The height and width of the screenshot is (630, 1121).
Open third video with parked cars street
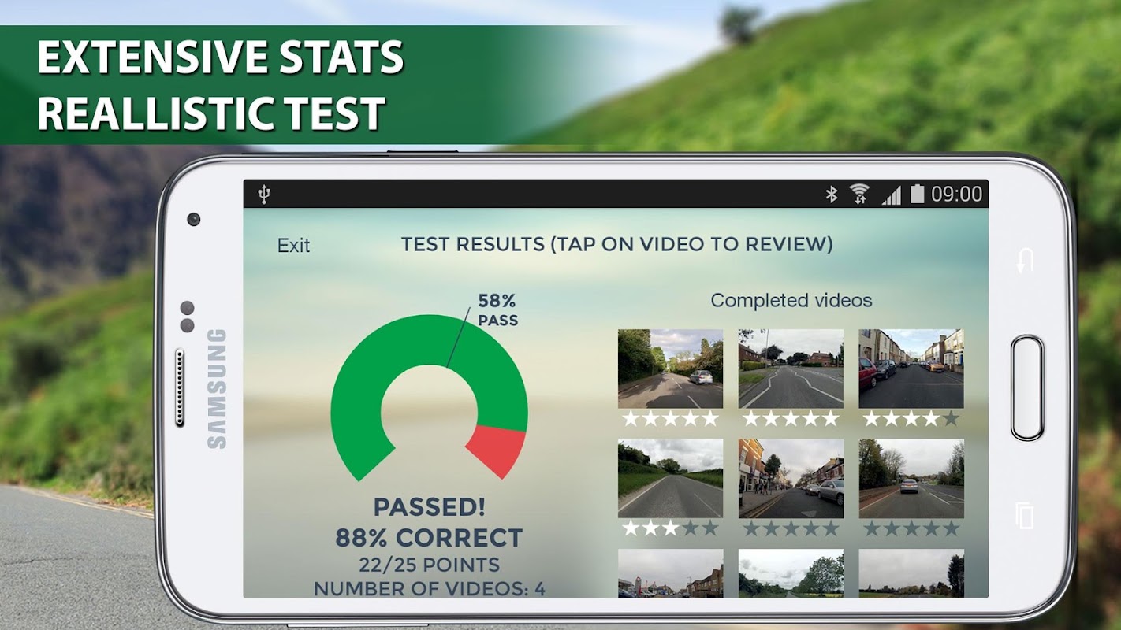911,369
